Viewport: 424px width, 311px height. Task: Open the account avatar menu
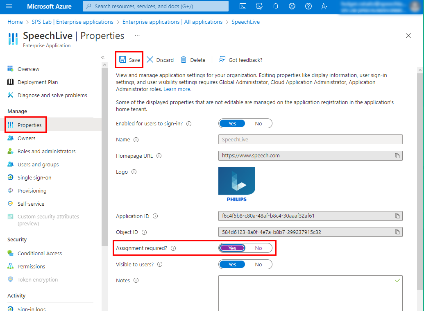tap(415, 7)
